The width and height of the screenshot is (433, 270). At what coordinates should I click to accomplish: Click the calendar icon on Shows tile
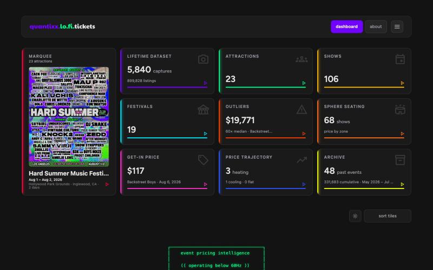click(x=400, y=59)
